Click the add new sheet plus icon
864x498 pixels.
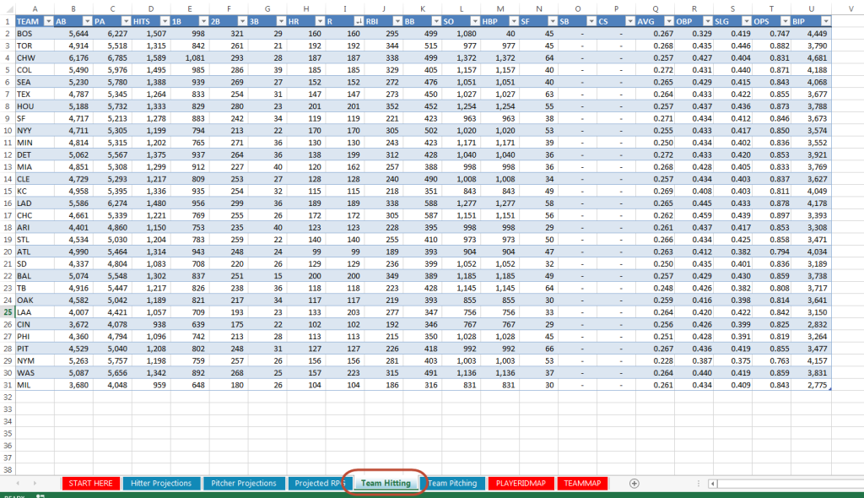point(634,484)
